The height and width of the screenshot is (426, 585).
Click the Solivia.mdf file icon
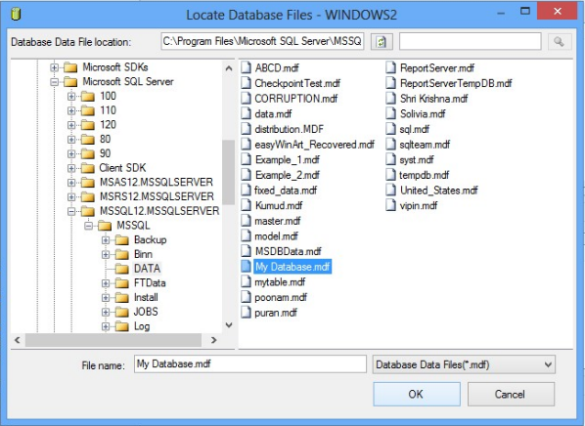[390, 113]
